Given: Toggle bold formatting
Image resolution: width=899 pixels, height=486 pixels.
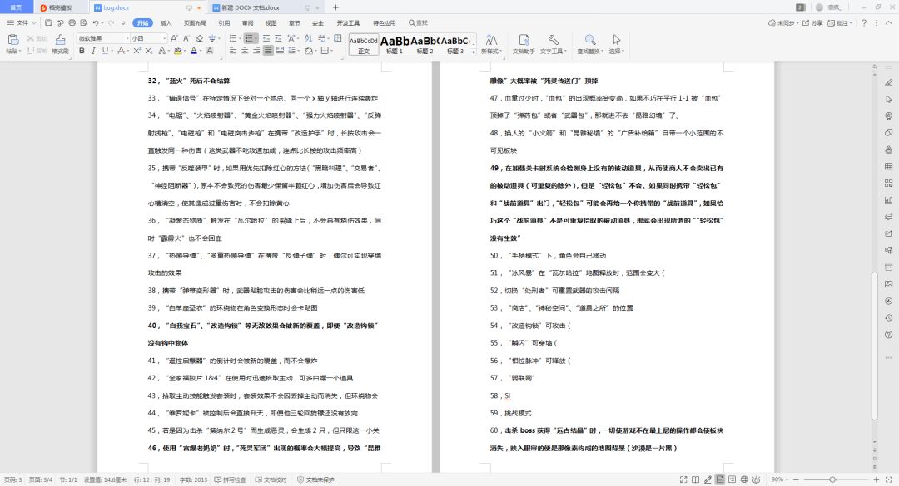Looking at the screenshot, I should [x=82, y=51].
